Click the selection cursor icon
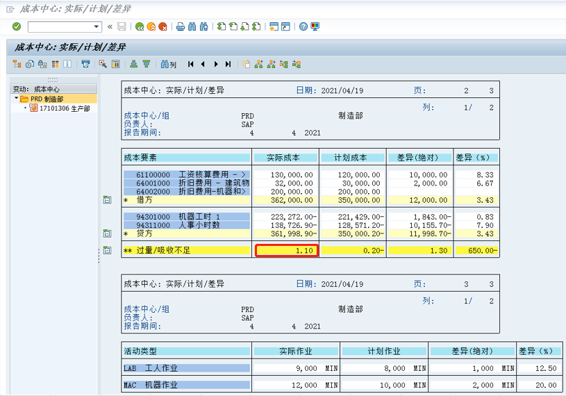The image size is (566, 396). [x=103, y=64]
